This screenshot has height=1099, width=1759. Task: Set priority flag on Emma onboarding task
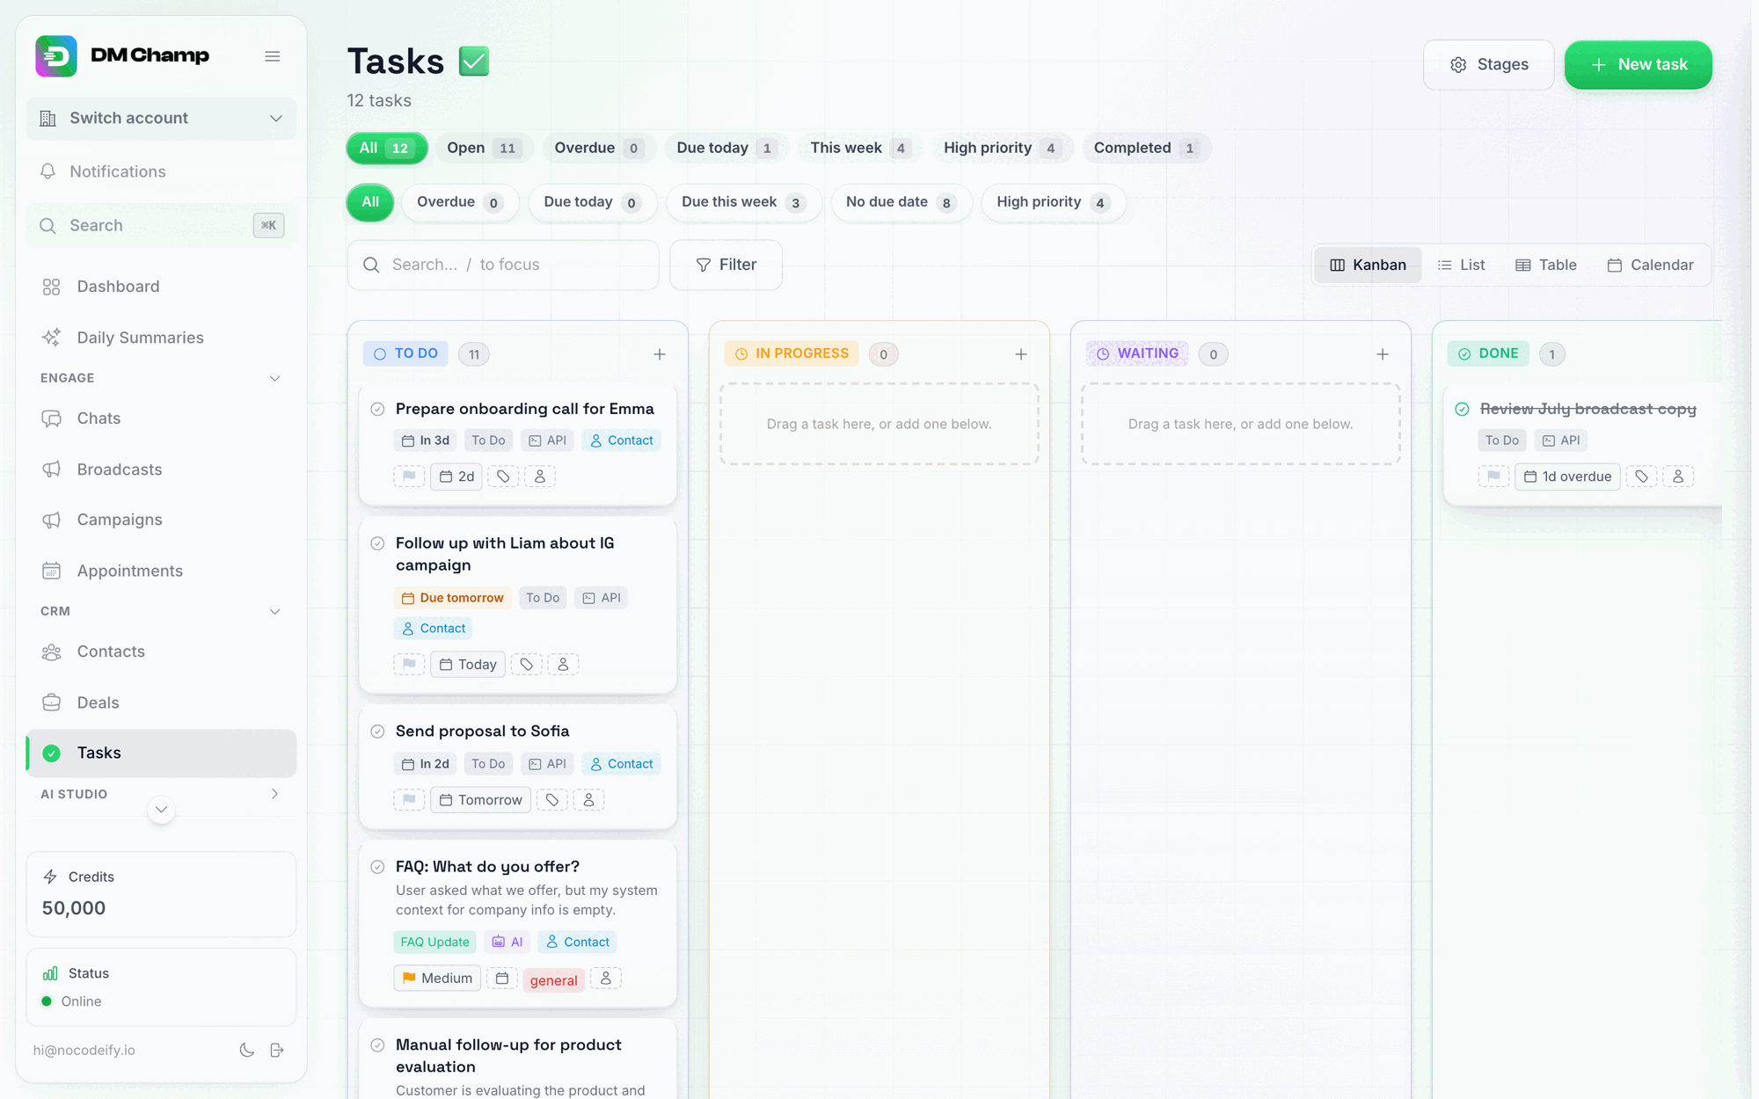click(409, 477)
